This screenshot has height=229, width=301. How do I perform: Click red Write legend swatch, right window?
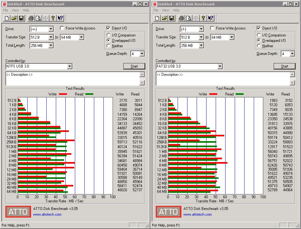tap(213, 94)
